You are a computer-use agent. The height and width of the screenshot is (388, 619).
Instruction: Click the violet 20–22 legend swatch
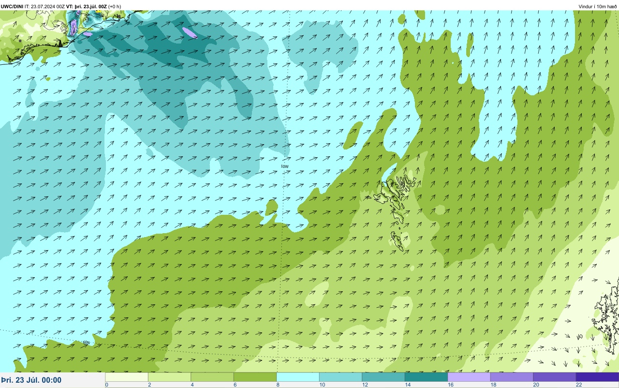(x=555, y=377)
